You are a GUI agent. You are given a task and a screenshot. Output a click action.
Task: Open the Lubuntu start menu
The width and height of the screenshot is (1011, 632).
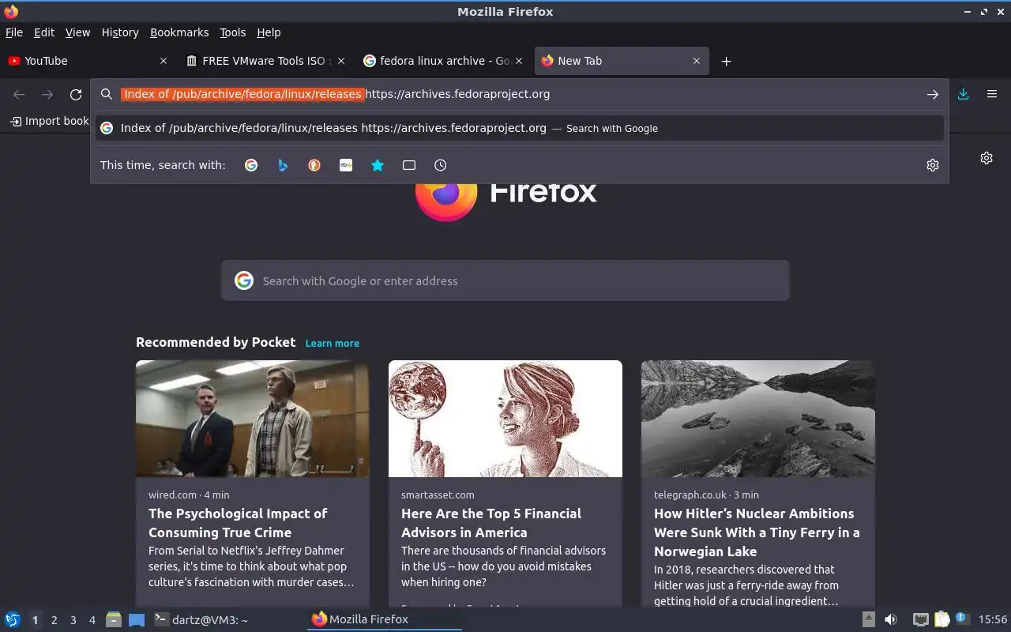[x=12, y=619]
